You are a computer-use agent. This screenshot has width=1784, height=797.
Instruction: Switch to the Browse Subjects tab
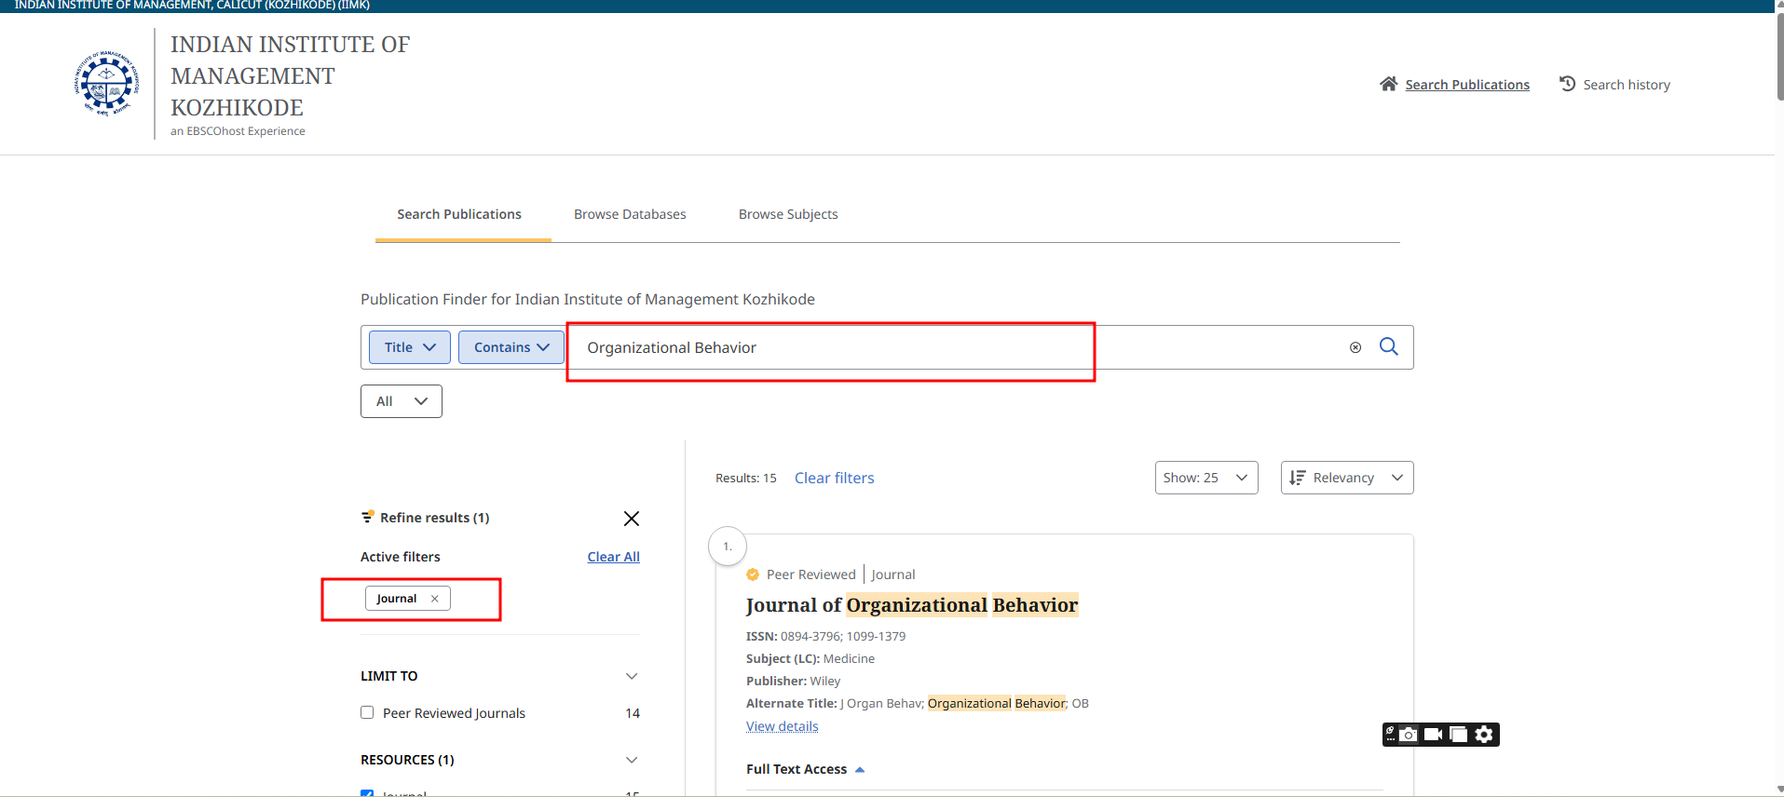point(788,214)
